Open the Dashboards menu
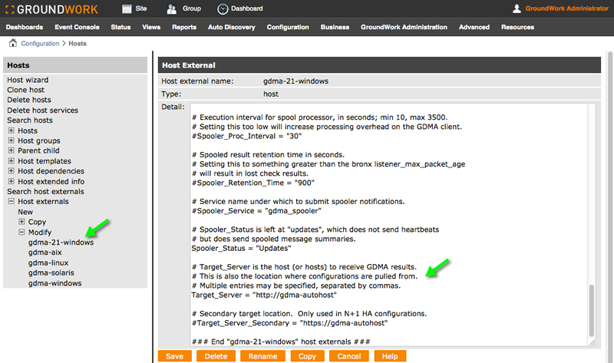The image size is (614, 363). [x=25, y=27]
